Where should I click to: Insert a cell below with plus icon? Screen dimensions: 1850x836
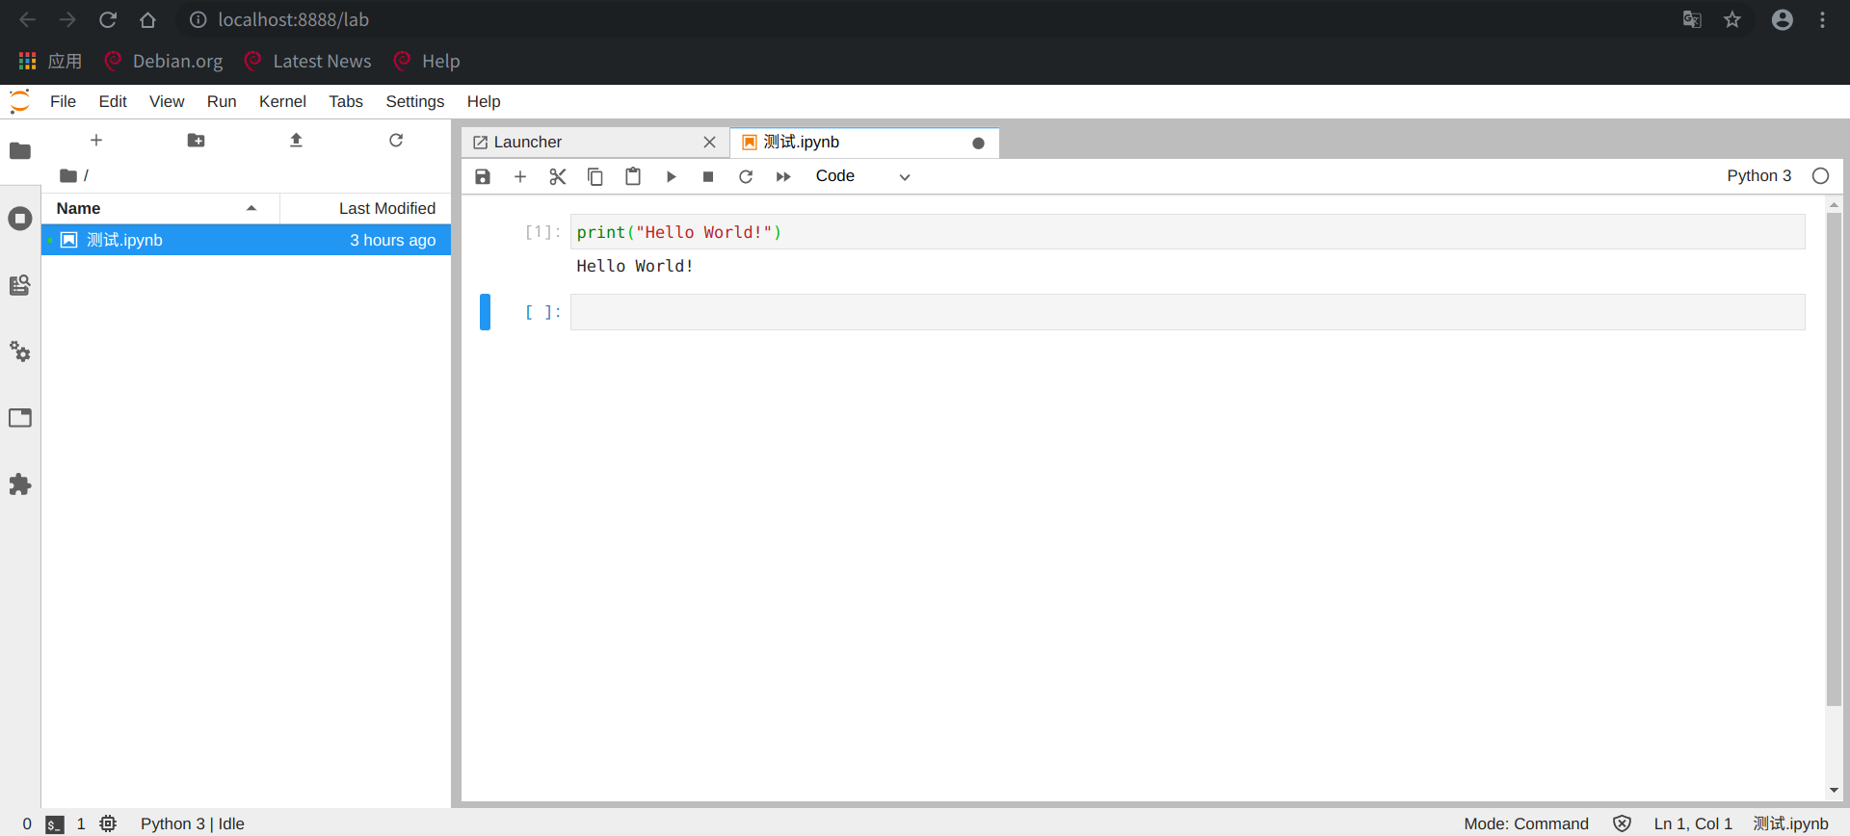(x=520, y=176)
